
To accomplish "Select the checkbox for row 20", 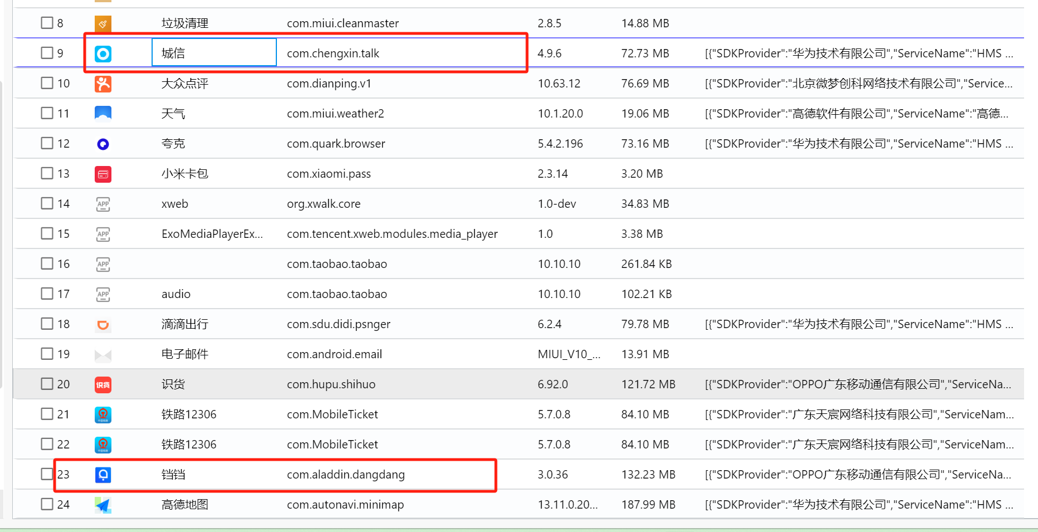I will coord(47,384).
